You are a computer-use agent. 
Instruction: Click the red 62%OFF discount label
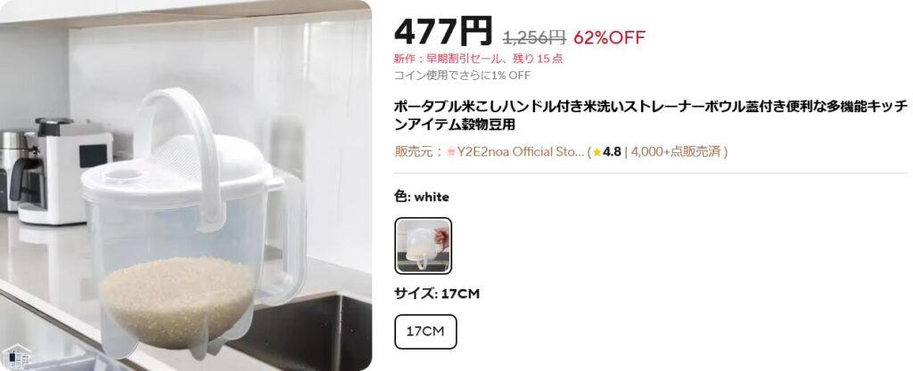click(609, 37)
